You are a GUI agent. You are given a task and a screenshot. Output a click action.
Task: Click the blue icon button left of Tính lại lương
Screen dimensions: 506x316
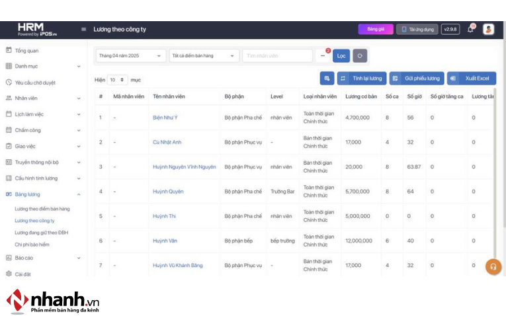[327, 79]
